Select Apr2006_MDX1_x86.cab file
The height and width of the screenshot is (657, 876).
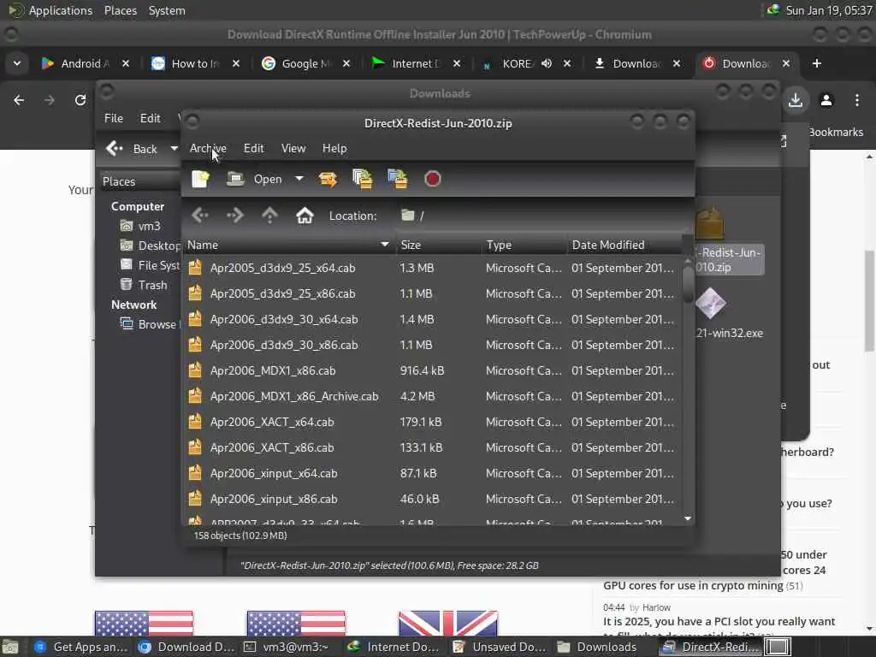(x=431, y=371)
